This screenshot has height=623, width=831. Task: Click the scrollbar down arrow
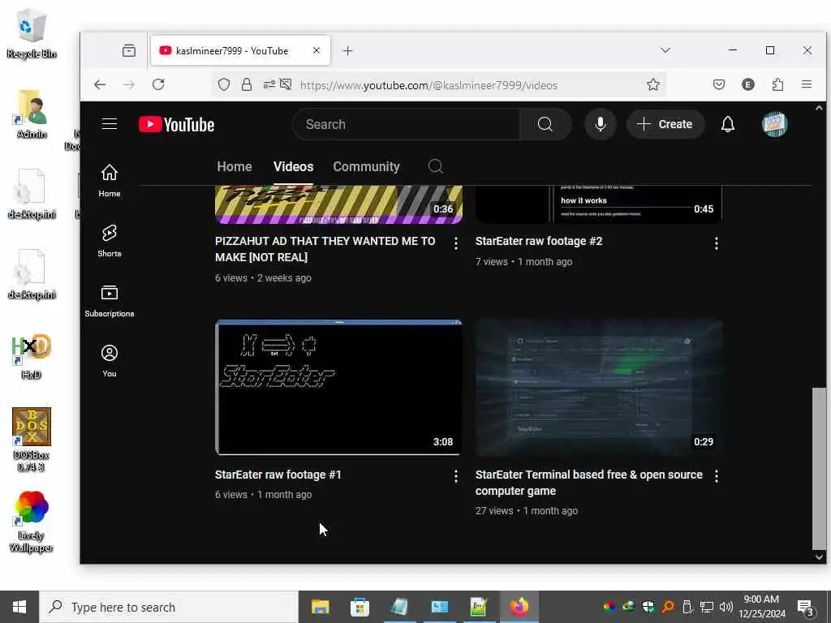click(x=819, y=556)
